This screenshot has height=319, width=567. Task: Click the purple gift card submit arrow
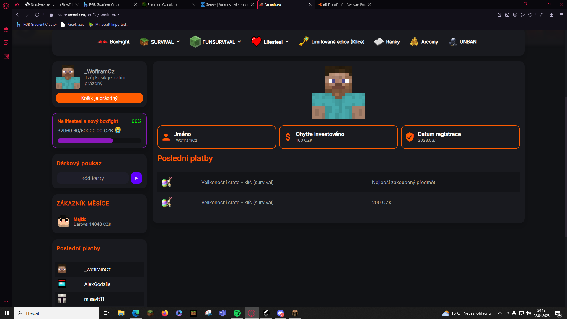pos(136,178)
